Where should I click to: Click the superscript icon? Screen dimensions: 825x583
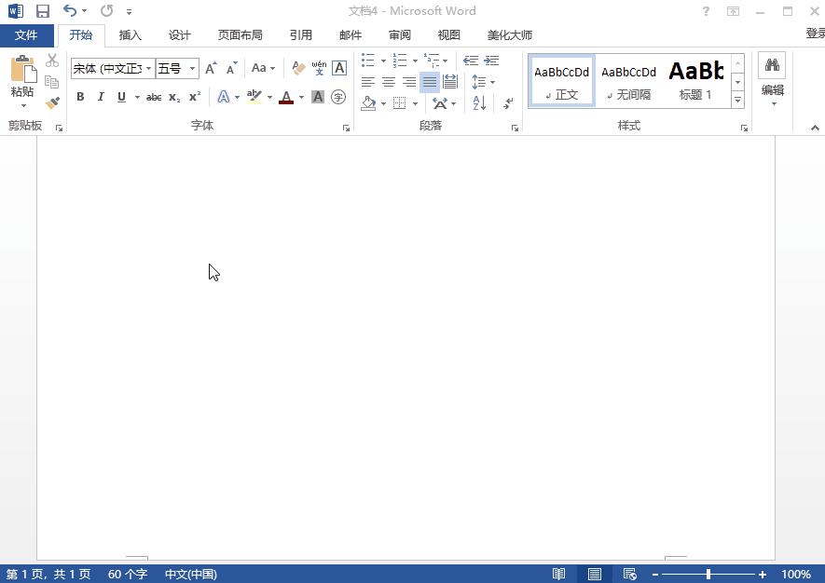point(193,96)
